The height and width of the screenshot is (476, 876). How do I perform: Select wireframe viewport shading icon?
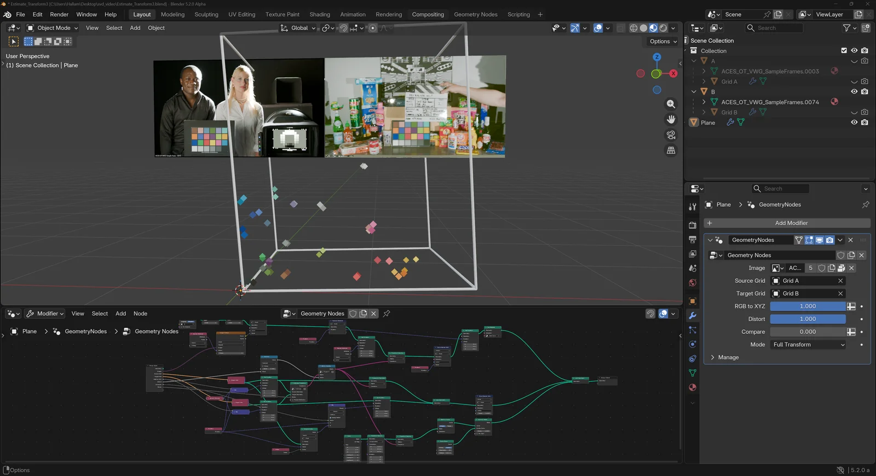pos(633,28)
